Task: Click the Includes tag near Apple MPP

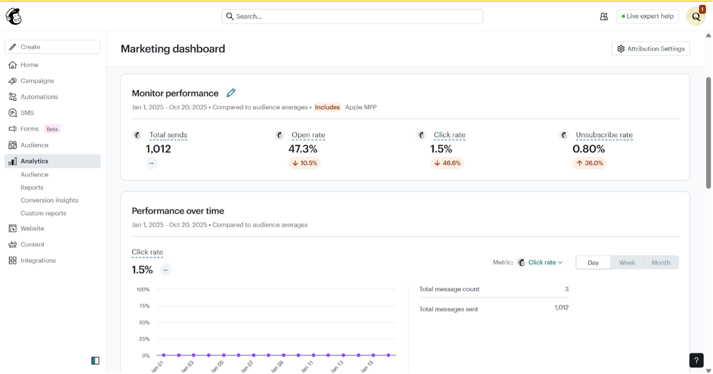Action: [328, 107]
